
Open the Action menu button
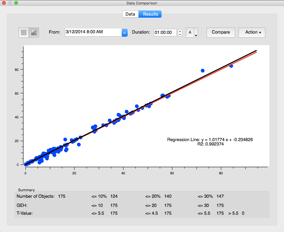point(252,33)
